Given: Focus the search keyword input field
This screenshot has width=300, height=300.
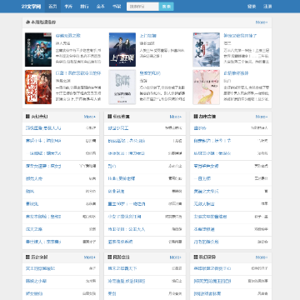Looking at the screenshot, I should pos(142,7).
